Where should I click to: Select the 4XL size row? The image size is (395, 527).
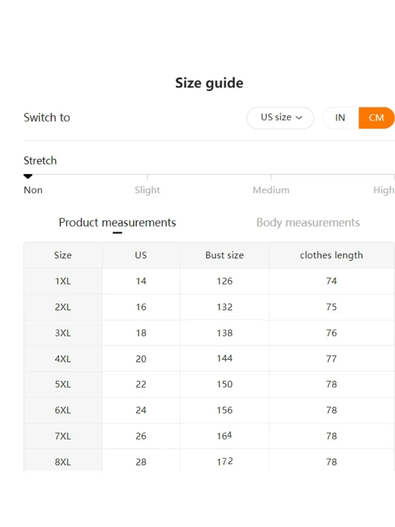pos(209,359)
